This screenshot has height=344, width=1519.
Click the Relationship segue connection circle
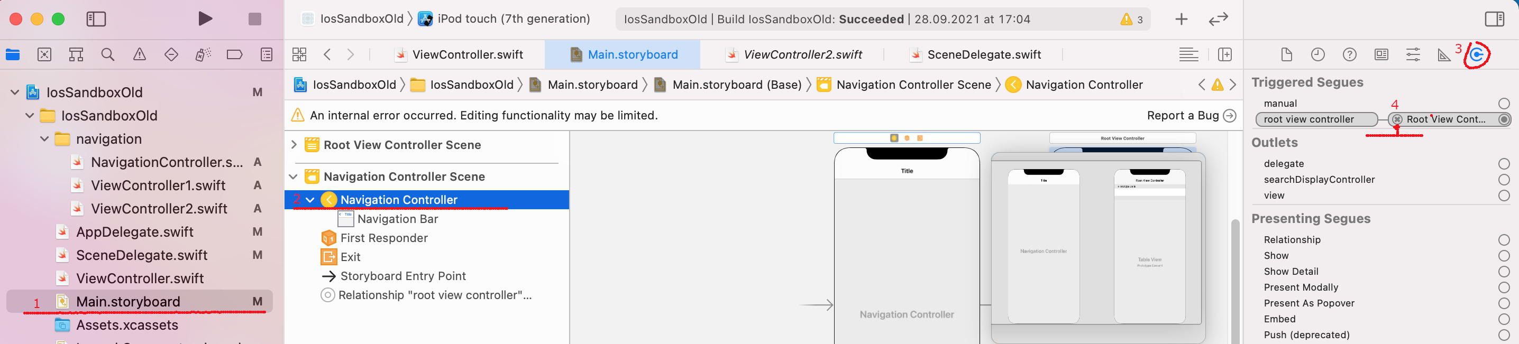pos(1504,240)
